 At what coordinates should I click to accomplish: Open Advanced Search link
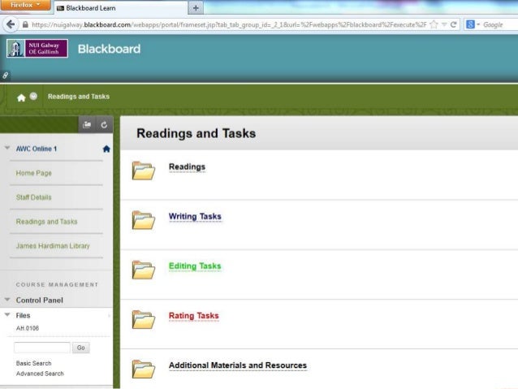(40, 374)
